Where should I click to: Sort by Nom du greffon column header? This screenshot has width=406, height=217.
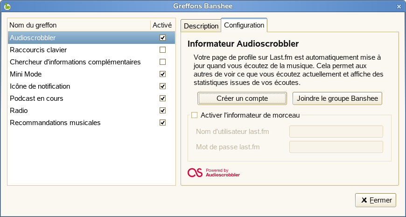[x=79, y=25]
